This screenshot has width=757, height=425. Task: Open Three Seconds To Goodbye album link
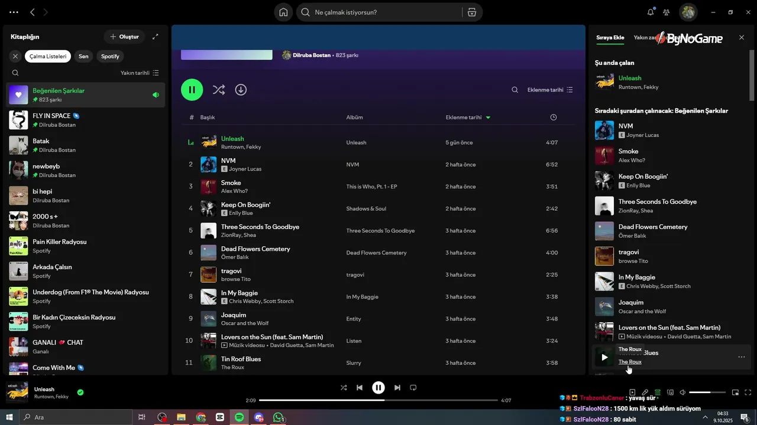click(x=380, y=231)
